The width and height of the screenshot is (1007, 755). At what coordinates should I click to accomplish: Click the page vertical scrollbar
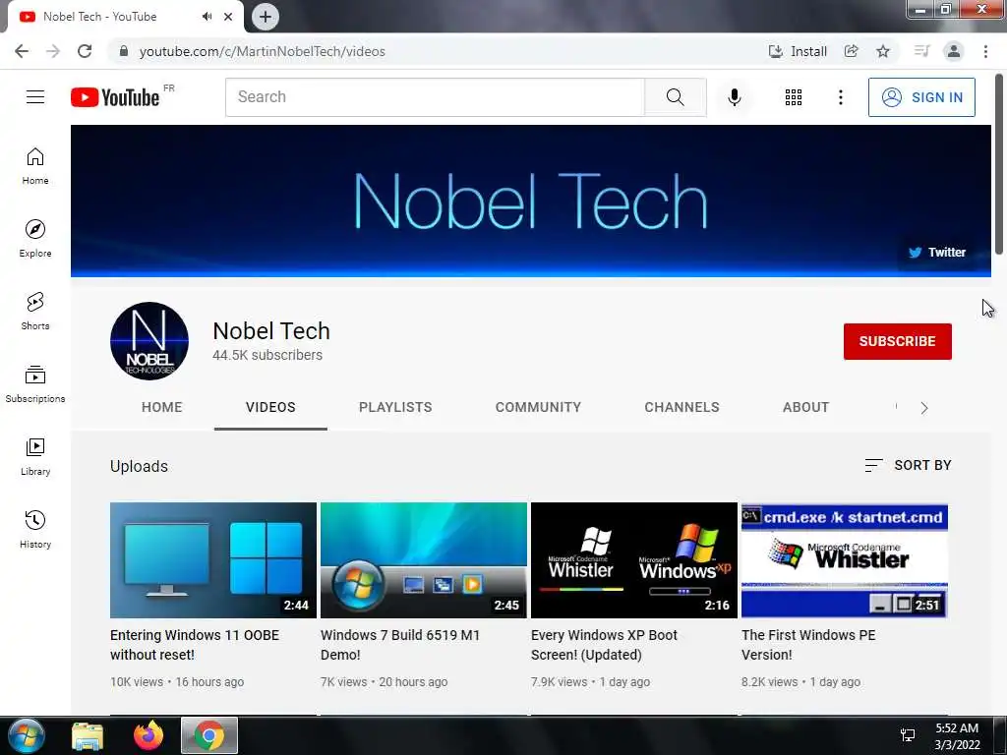999,165
